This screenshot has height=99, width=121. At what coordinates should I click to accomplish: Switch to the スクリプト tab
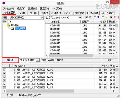click(x=68, y=13)
